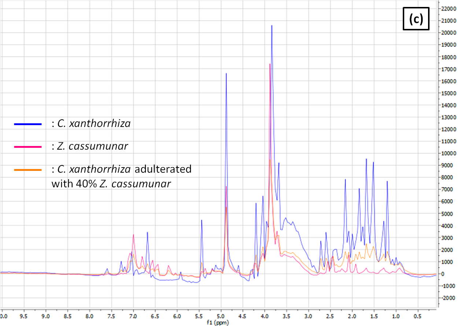Viewport: 468px width, 326px height.
Task: Select the "C. xanthorrhiza" legend text
Action: [x=93, y=124]
